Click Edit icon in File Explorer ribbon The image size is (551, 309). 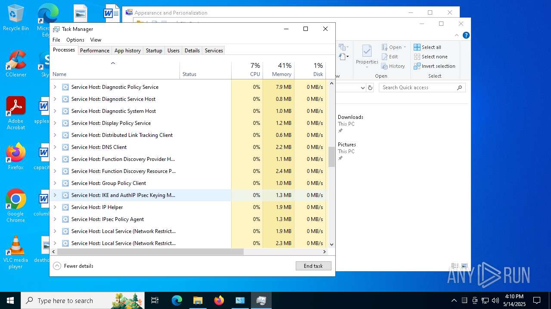click(x=384, y=57)
